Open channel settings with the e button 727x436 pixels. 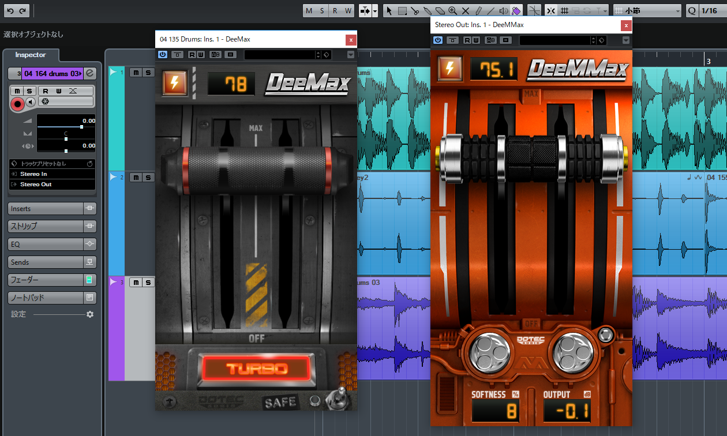point(89,73)
